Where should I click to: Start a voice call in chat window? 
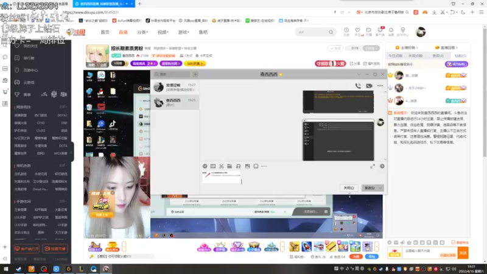(358, 86)
